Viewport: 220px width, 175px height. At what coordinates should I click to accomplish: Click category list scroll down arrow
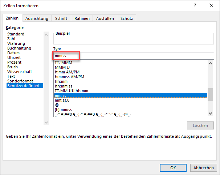click(x=46, y=123)
